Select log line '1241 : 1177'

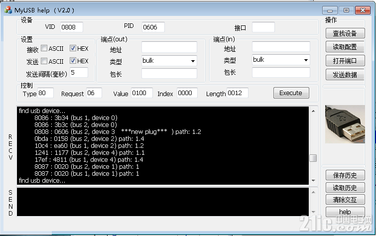pos(90,152)
